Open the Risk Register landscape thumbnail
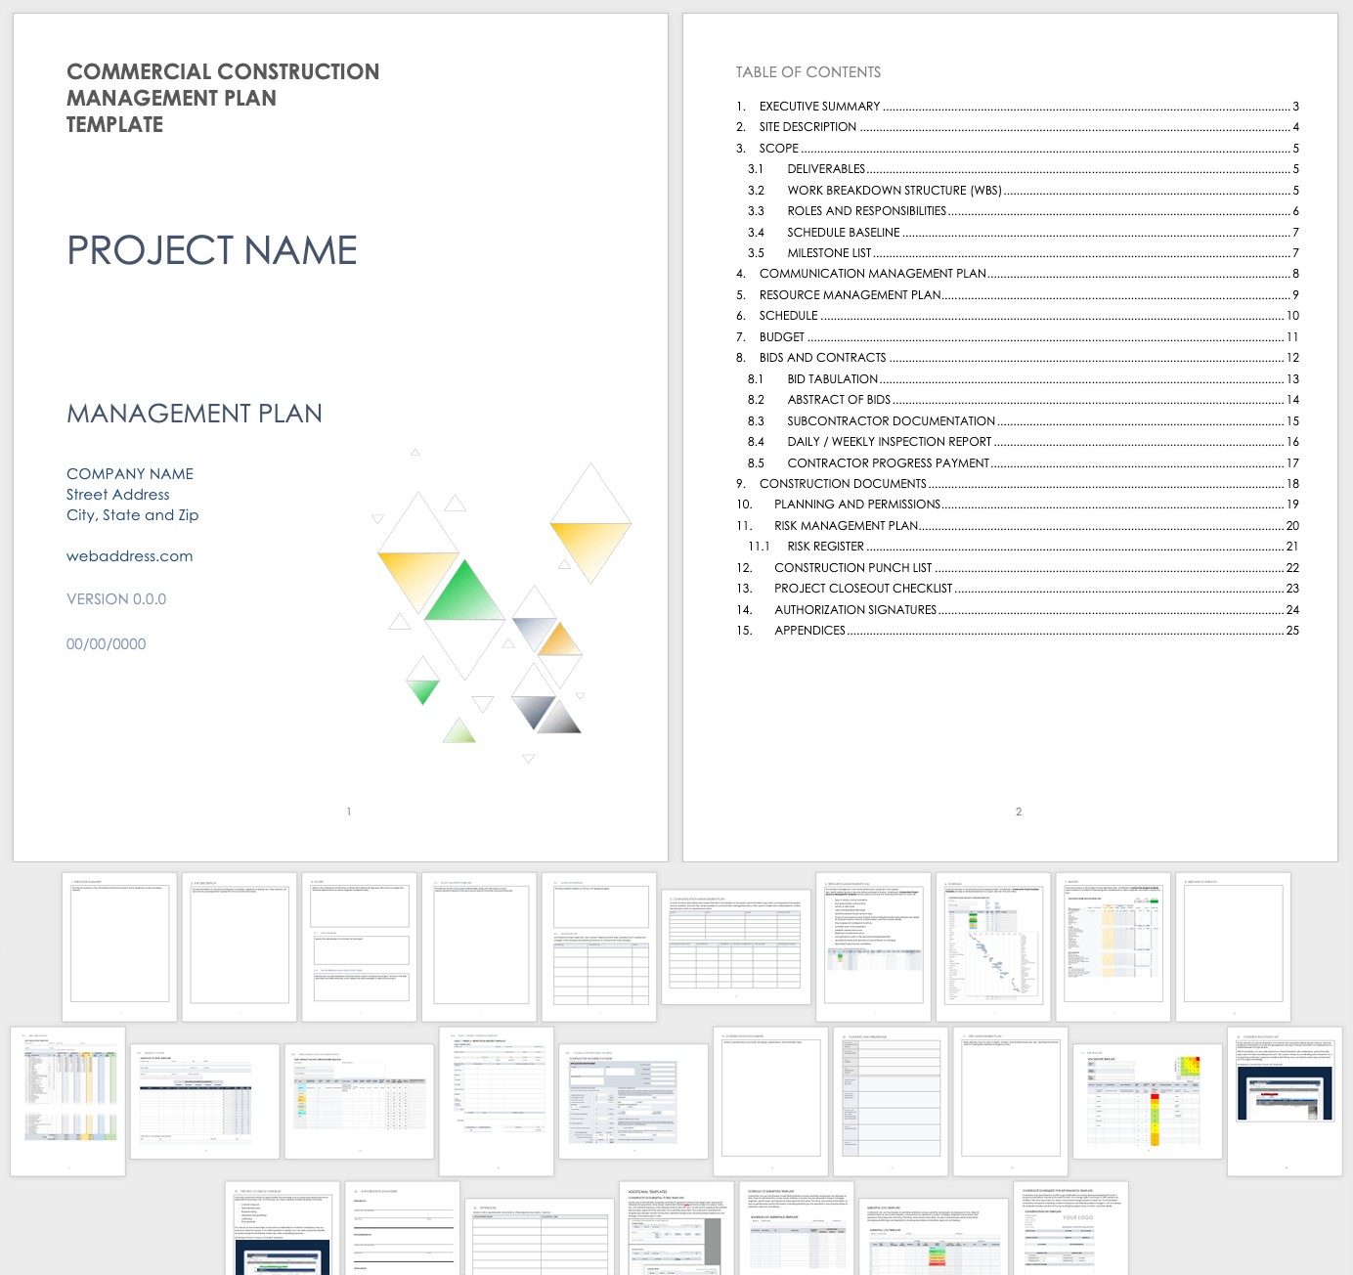Screen dimensions: 1353x1275 click(1149, 1101)
